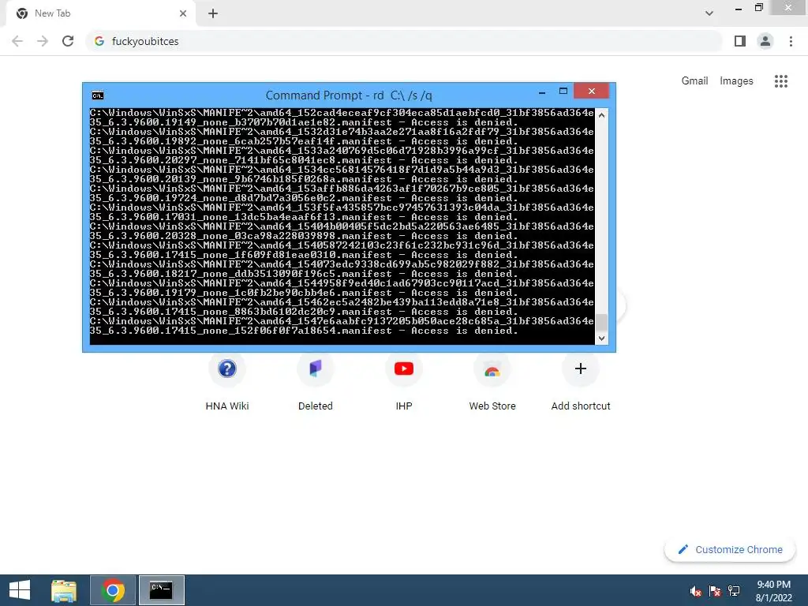The image size is (808, 606).
Task: Switch to Command Prompt in the taskbar
Action: click(x=161, y=590)
